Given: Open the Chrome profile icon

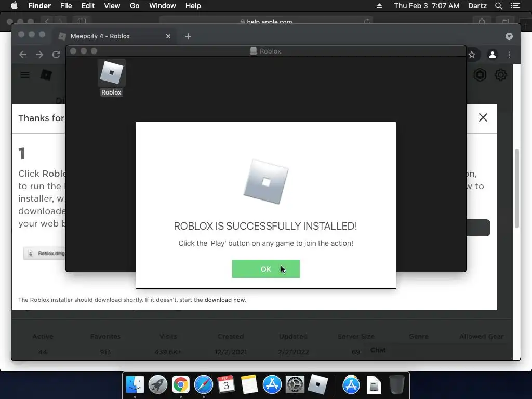Looking at the screenshot, I should 493,55.
